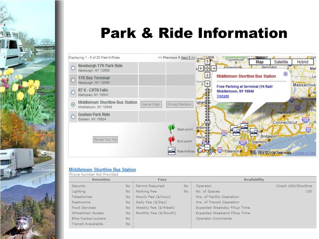Click the Fees column header
Screen dimensions: 319x239
(162, 180)
